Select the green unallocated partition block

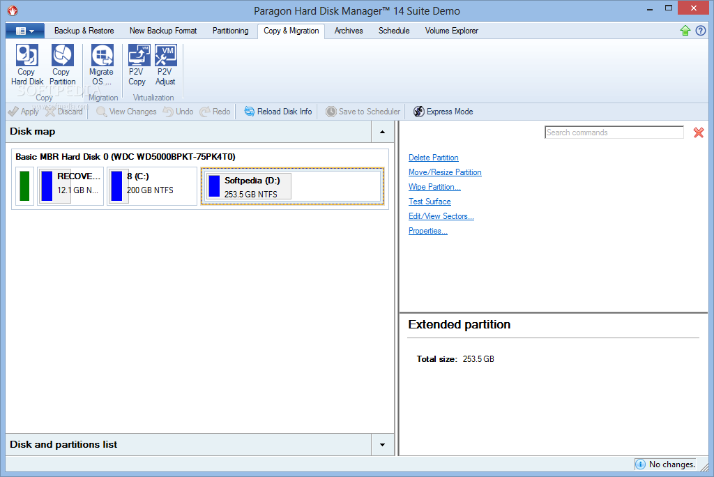tap(24, 186)
